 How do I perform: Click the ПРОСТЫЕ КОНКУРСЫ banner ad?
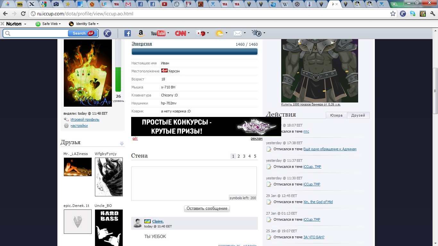pos(206,127)
